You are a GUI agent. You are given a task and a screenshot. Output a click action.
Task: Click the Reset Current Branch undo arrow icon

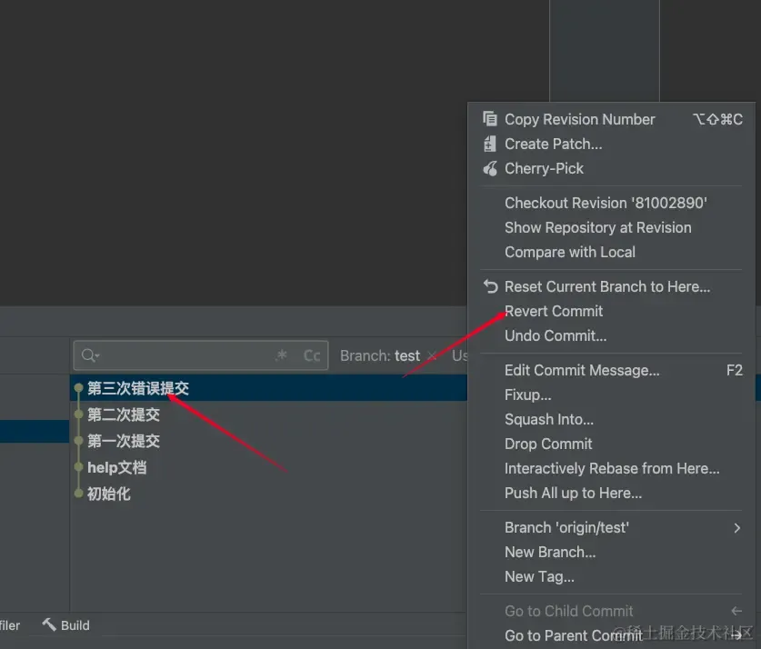pyautogui.click(x=489, y=286)
